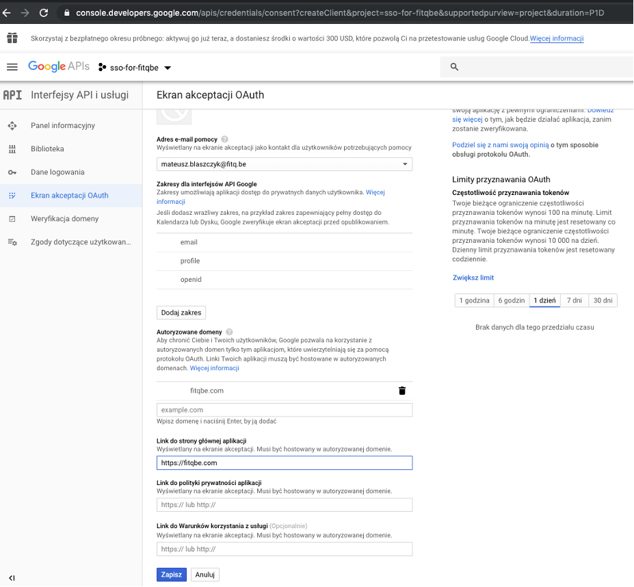Viewport: 634px width, 587px height.
Task: Click help icon next to Autoryzowane domeny
Action: [x=229, y=332]
